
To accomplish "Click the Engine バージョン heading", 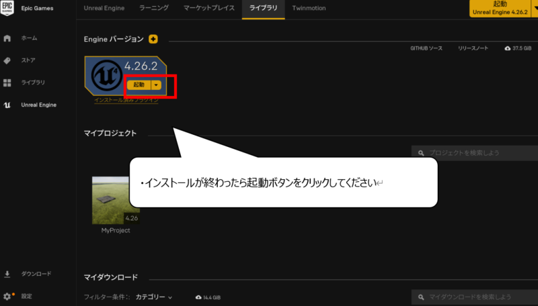I will 114,40.
